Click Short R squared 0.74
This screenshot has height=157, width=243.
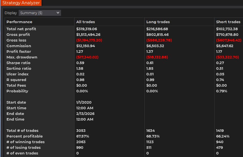(220, 80)
